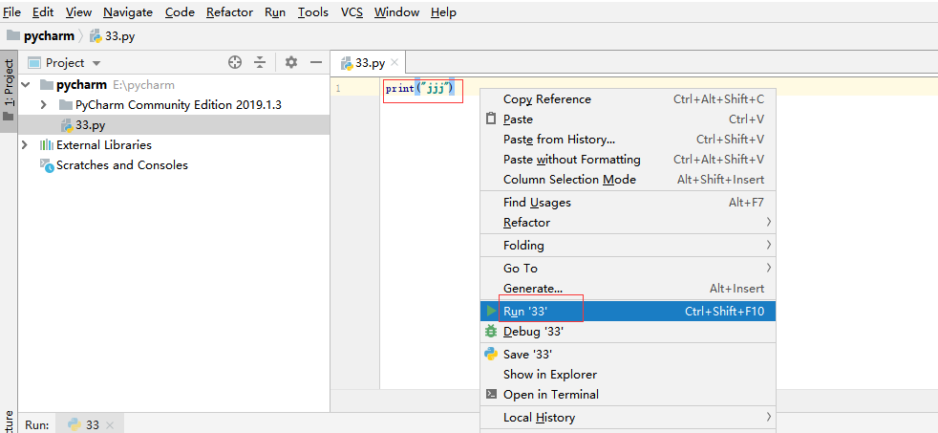Choose Find Usages in context menu
The height and width of the screenshot is (433, 938).
point(629,203)
